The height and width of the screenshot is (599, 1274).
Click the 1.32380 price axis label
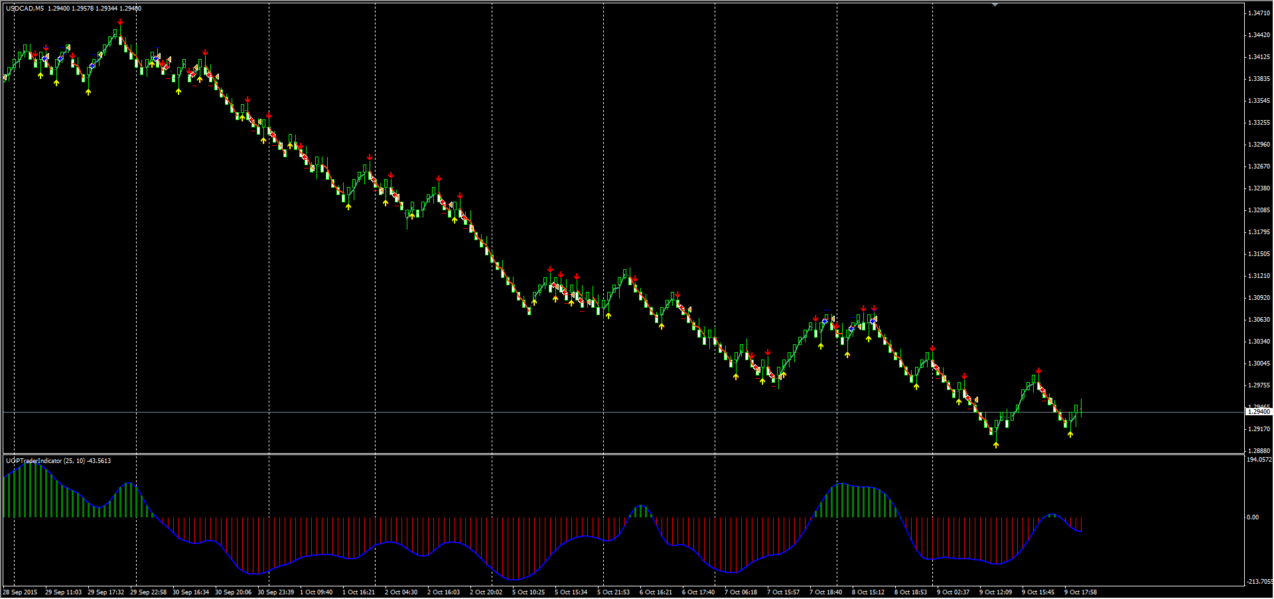pos(1259,188)
